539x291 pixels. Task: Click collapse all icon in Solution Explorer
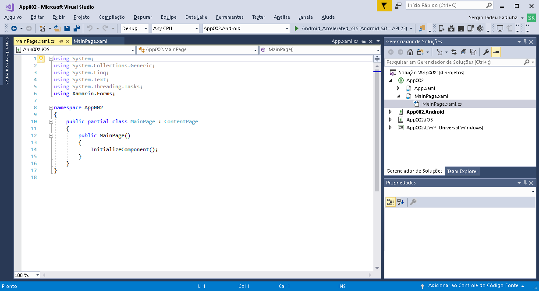point(464,52)
